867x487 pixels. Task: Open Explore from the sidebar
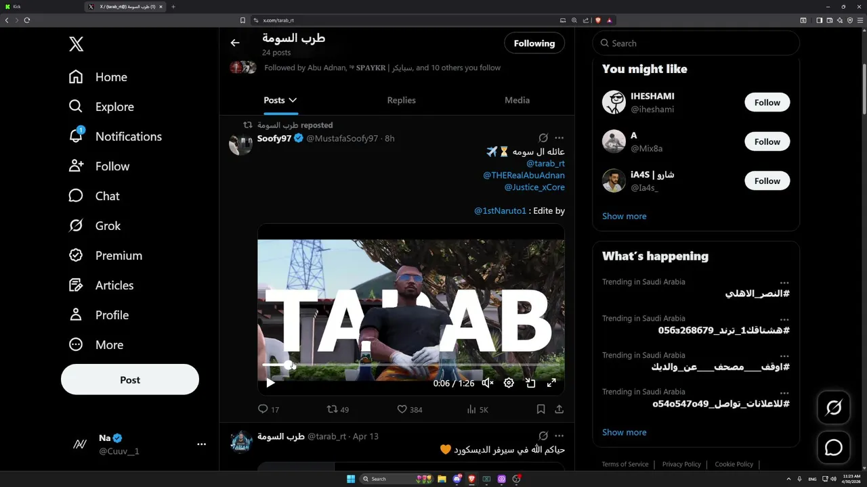pyautogui.click(x=102, y=107)
